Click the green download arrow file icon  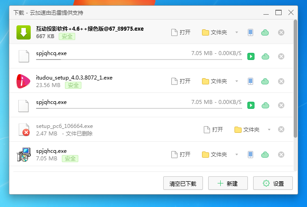pos(23,32)
